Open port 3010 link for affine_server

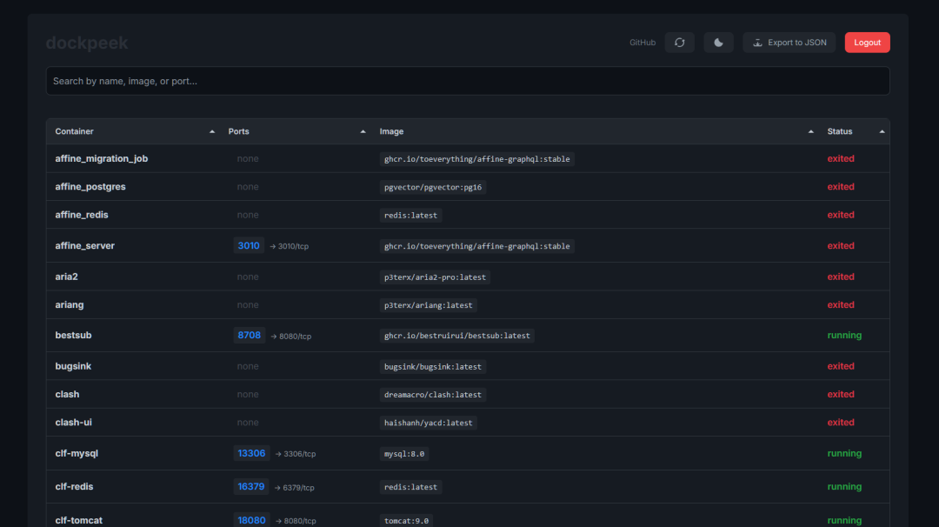pyautogui.click(x=249, y=245)
